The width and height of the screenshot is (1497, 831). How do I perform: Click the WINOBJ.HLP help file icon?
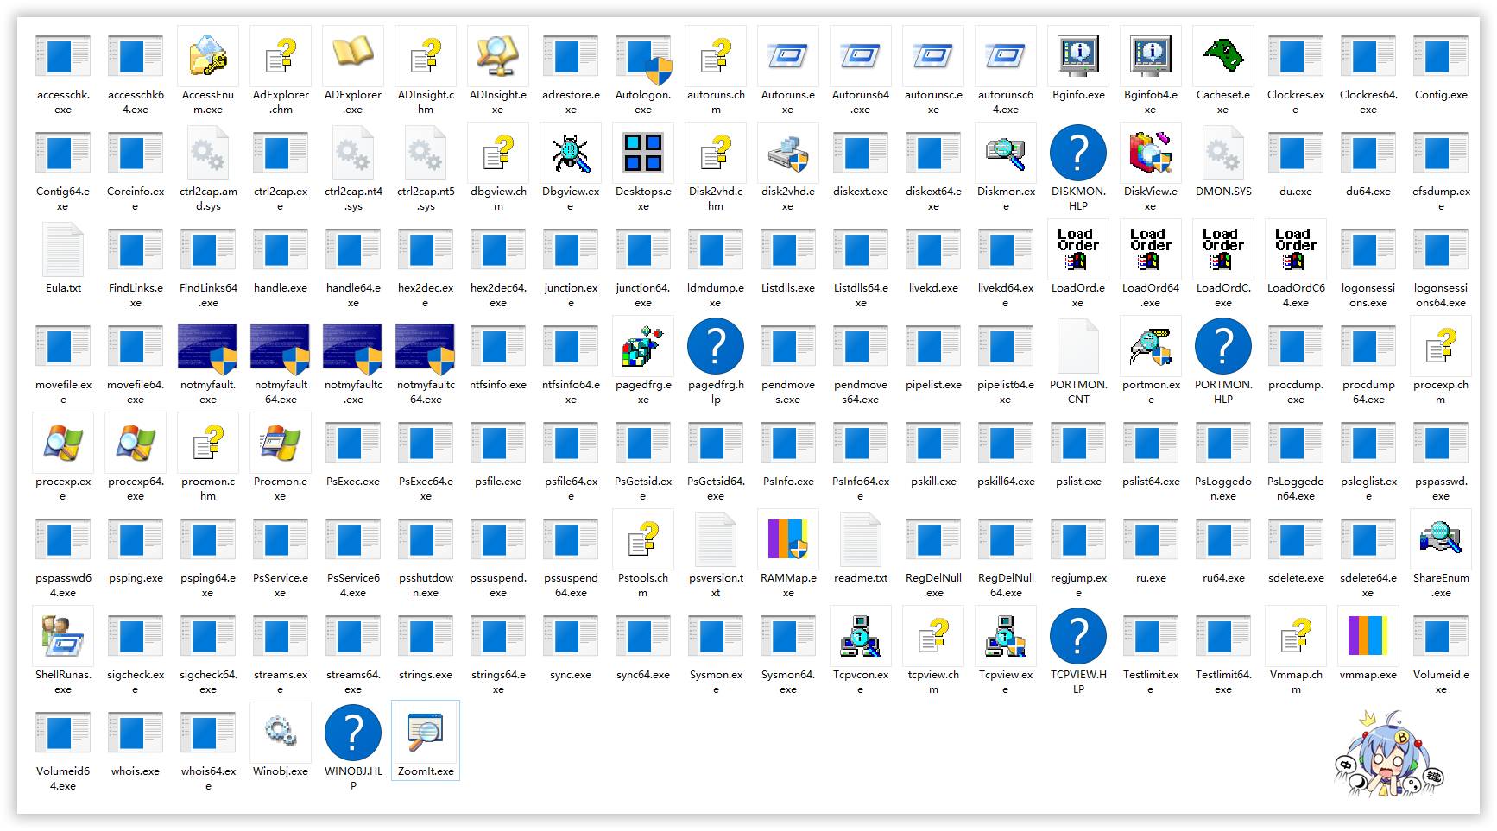pos(353,733)
